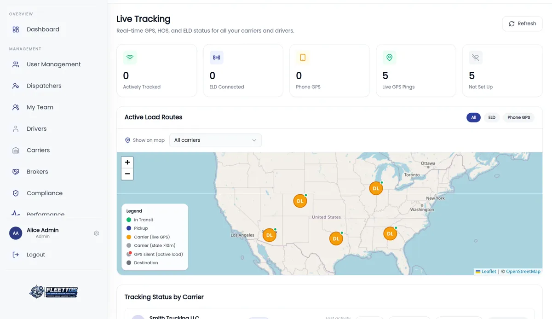The width and height of the screenshot is (552, 319).
Task: Select the Not Set Up label
Action: pyautogui.click(x=481, y=87)
